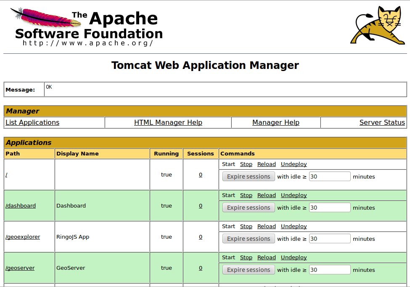Open Server Status
This screenshot has height=287, width=410.
382,122
